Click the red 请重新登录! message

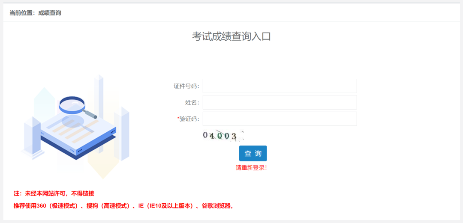pyautogui.click(x=251, y=168)
